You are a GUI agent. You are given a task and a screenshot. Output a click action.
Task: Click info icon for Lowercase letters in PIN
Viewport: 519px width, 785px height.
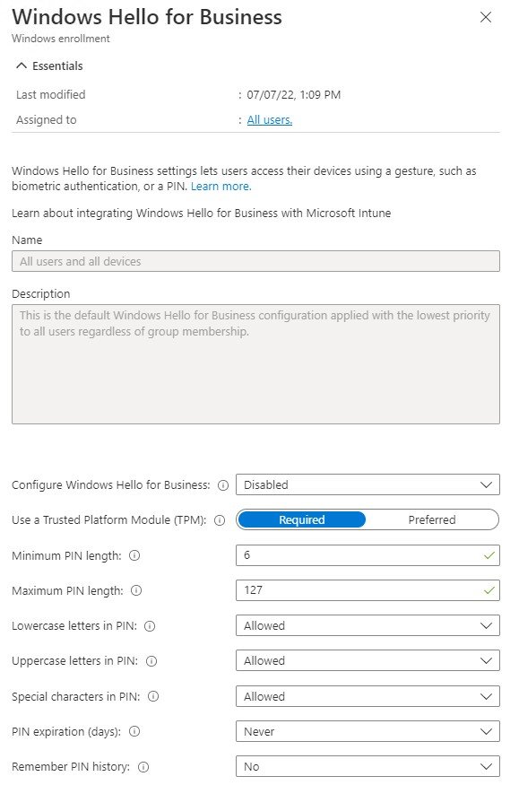tap(150, 626)
